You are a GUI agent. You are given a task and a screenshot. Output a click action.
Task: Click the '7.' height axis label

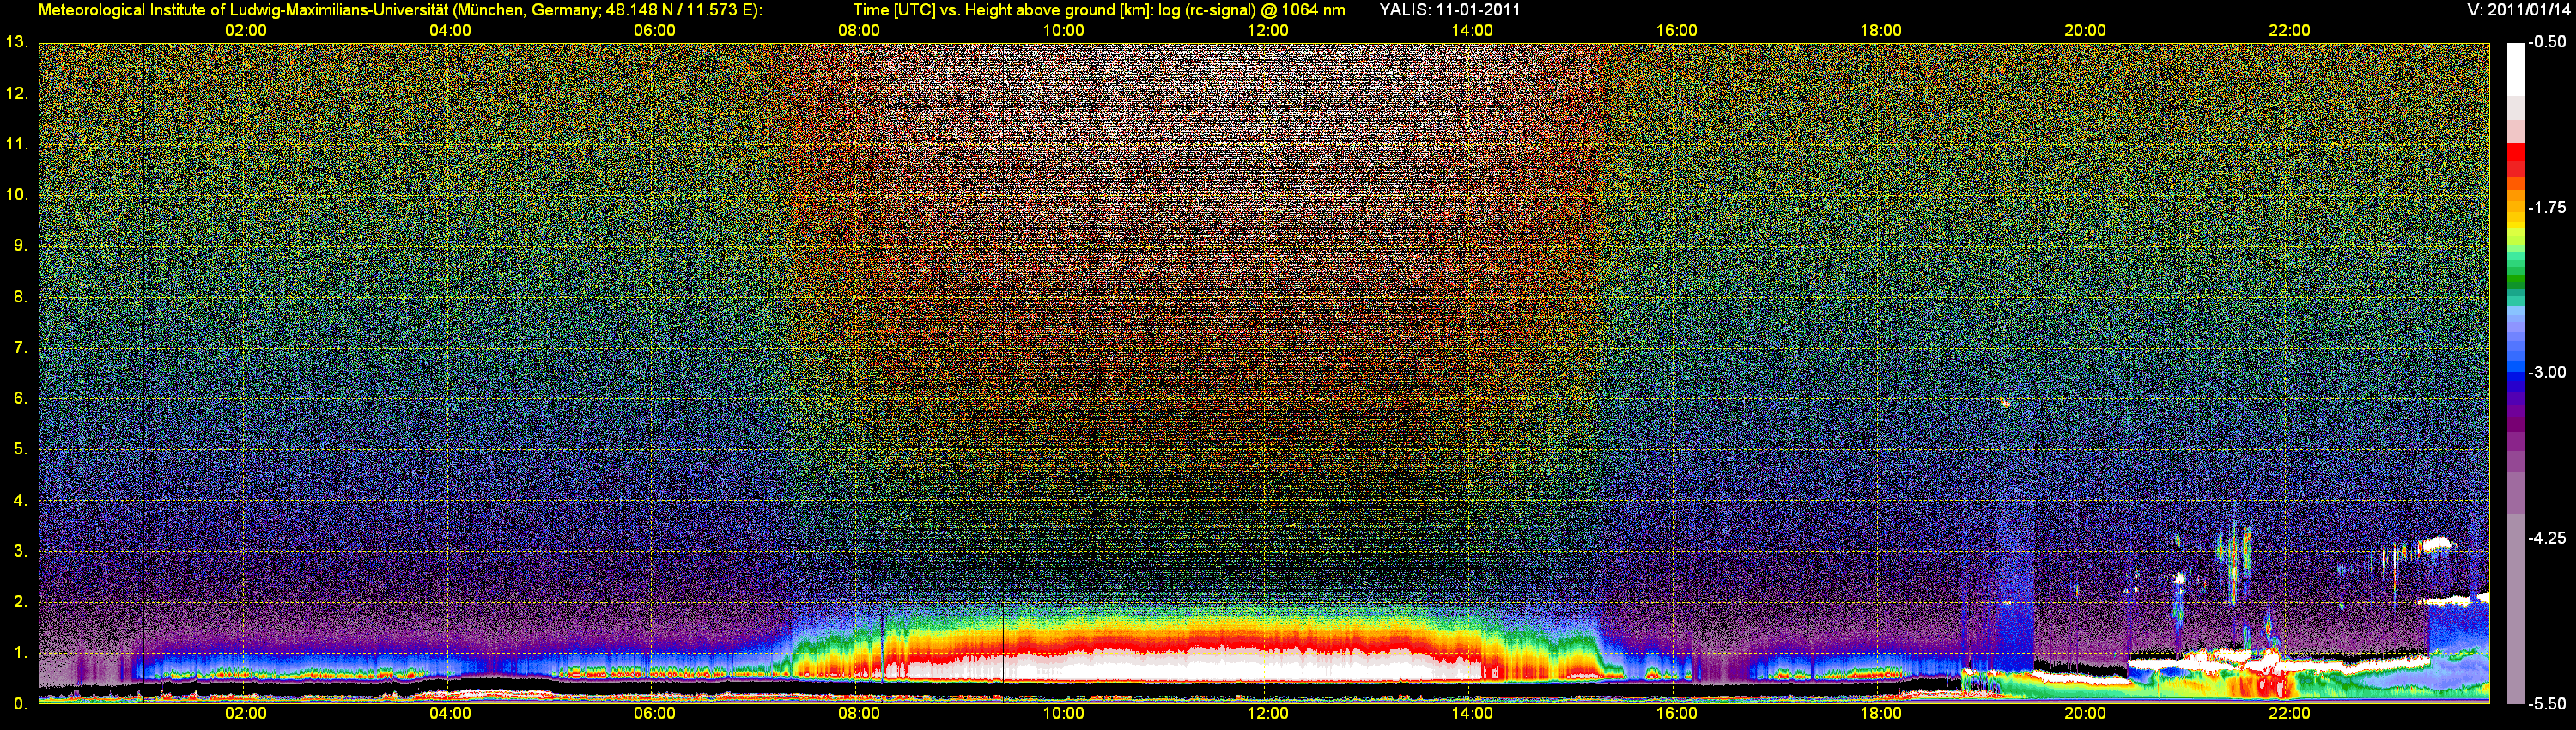pyautogui.click(x=20, y=348)
